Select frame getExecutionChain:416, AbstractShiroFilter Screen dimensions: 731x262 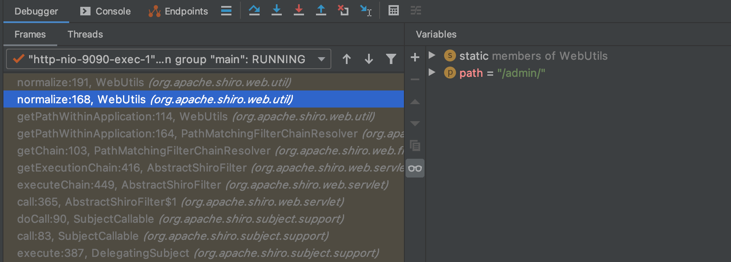203,167
